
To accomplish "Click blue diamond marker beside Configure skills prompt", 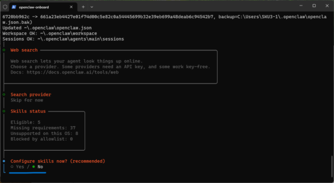I will [x=4, y=161].
